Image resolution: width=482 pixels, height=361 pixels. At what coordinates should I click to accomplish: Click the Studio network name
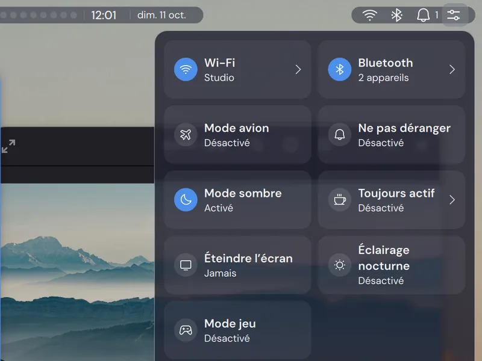tap(219, 78)
